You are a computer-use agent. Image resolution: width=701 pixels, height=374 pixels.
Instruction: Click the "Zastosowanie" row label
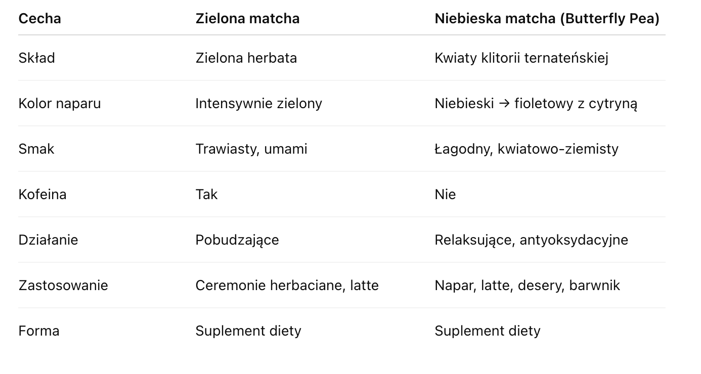pos(63,286)
